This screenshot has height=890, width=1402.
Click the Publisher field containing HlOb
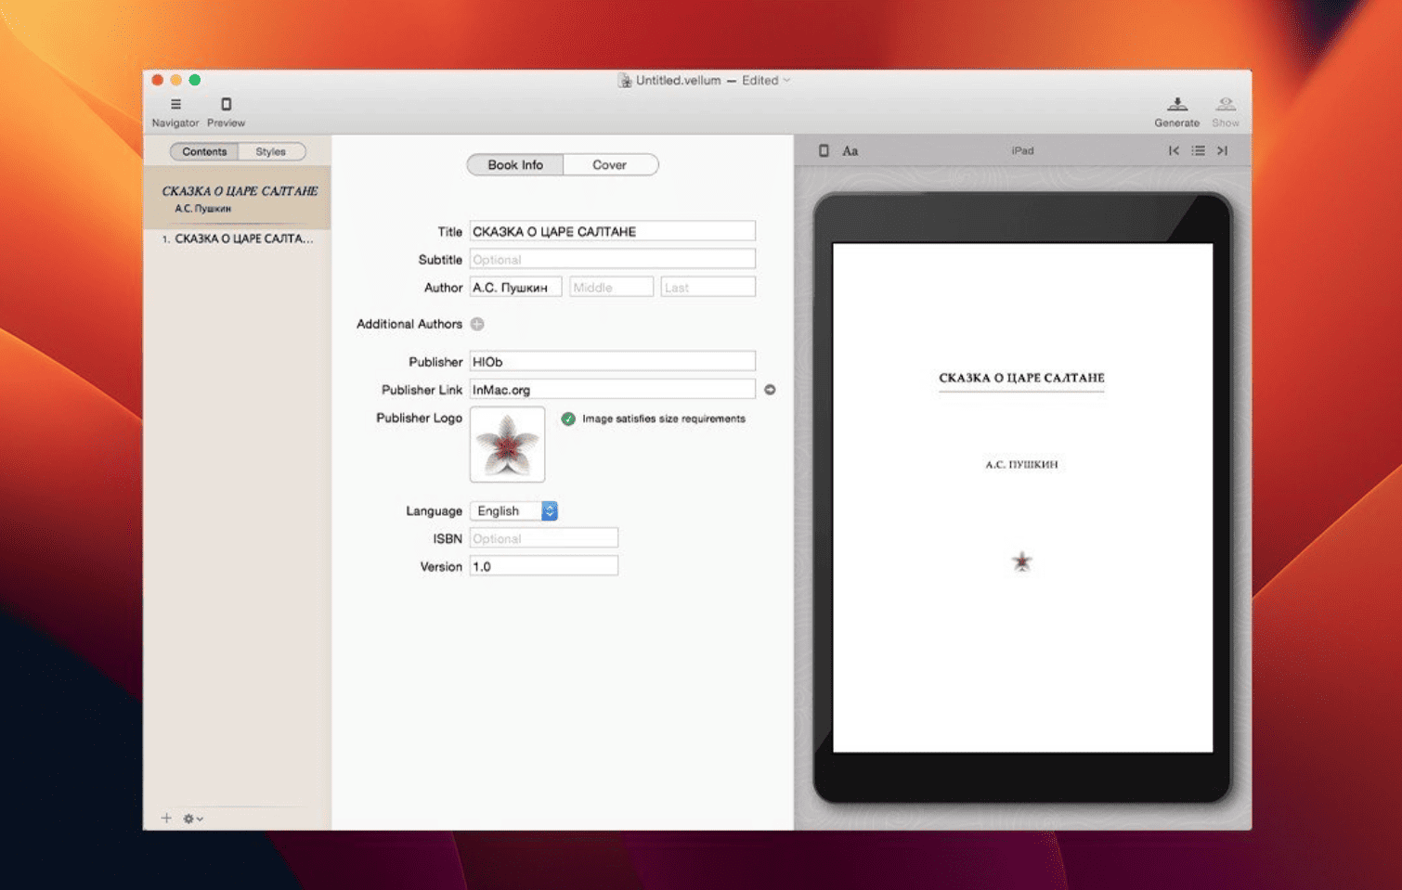click(613, 361)
